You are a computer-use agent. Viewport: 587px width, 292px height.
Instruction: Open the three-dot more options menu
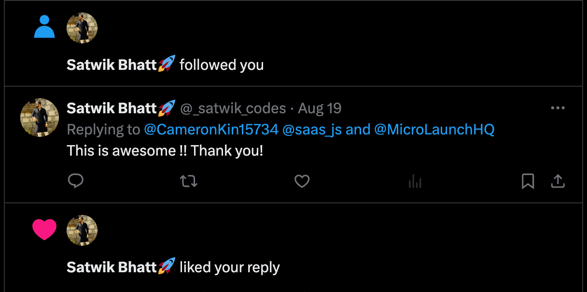click(558, 108)
